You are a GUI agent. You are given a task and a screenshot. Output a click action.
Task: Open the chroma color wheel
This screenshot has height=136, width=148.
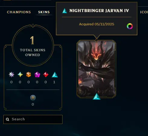pyautogui.click(x=130, y=26)
